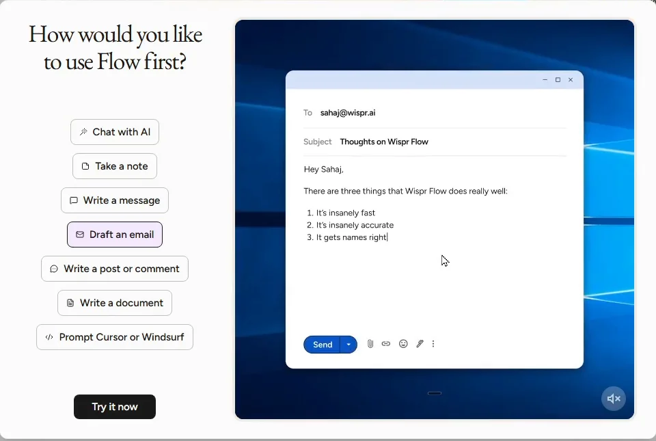Click the Send button in the email demo
The width and height of the screenshot is (656, 441).
coord(322,345)
